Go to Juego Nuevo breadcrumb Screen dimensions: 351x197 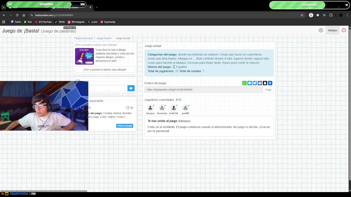104,38
